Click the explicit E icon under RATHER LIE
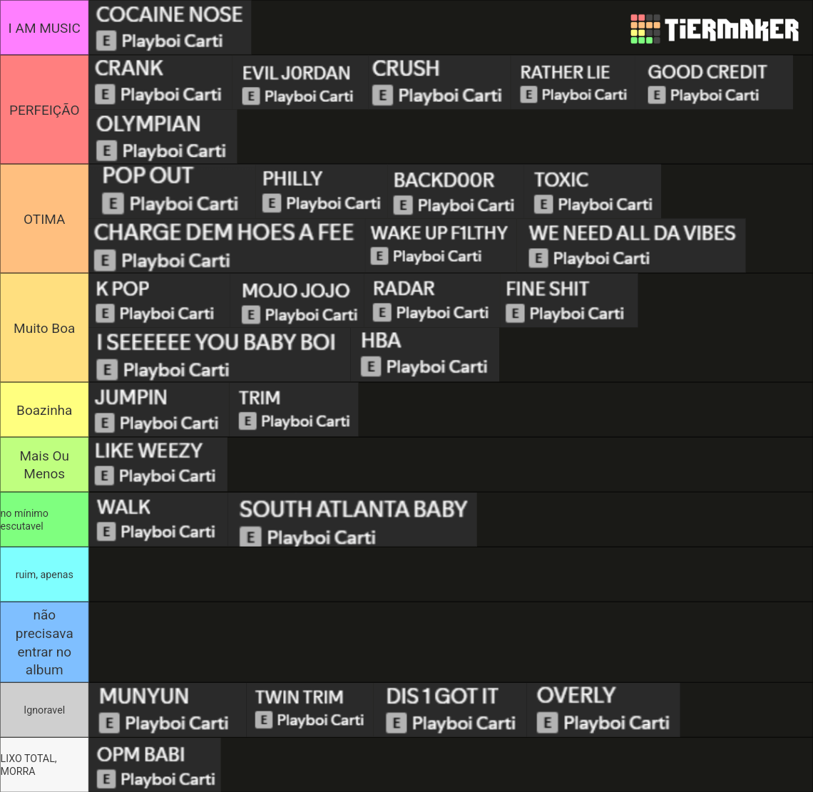This screenshot has height=792, width=813. (528, 94)
